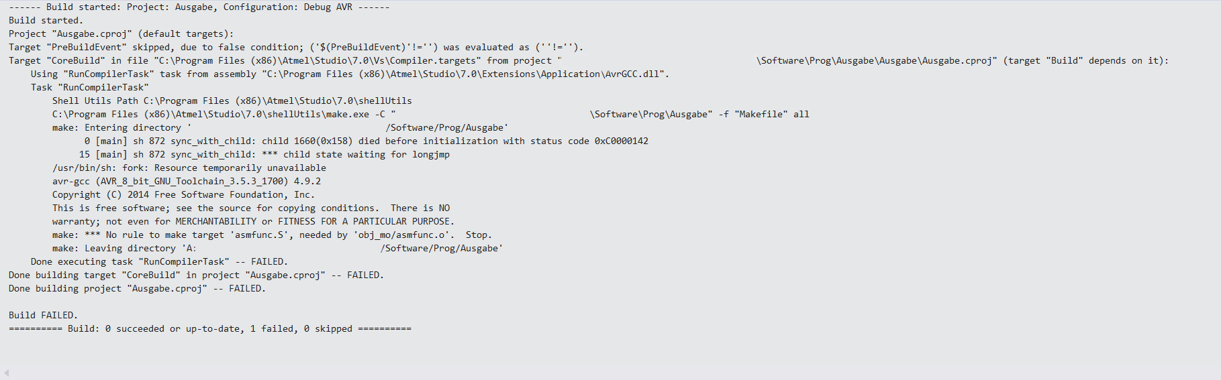Image resolution: width=1221 pixels, height=380 pixels.
Task: Click the 'PreBuildEvent skipped' output line
Action: click(296, 47)
